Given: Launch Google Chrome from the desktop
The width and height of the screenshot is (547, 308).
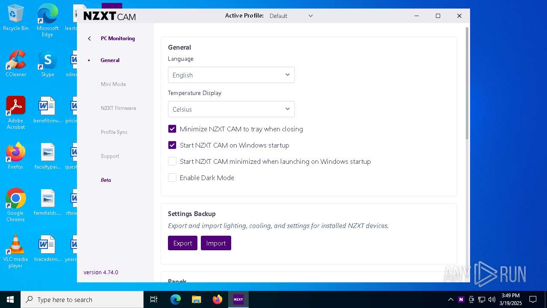Looking at the screenshot, I should point(16,205).
